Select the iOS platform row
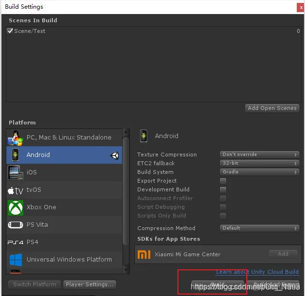 click(64, 172)
